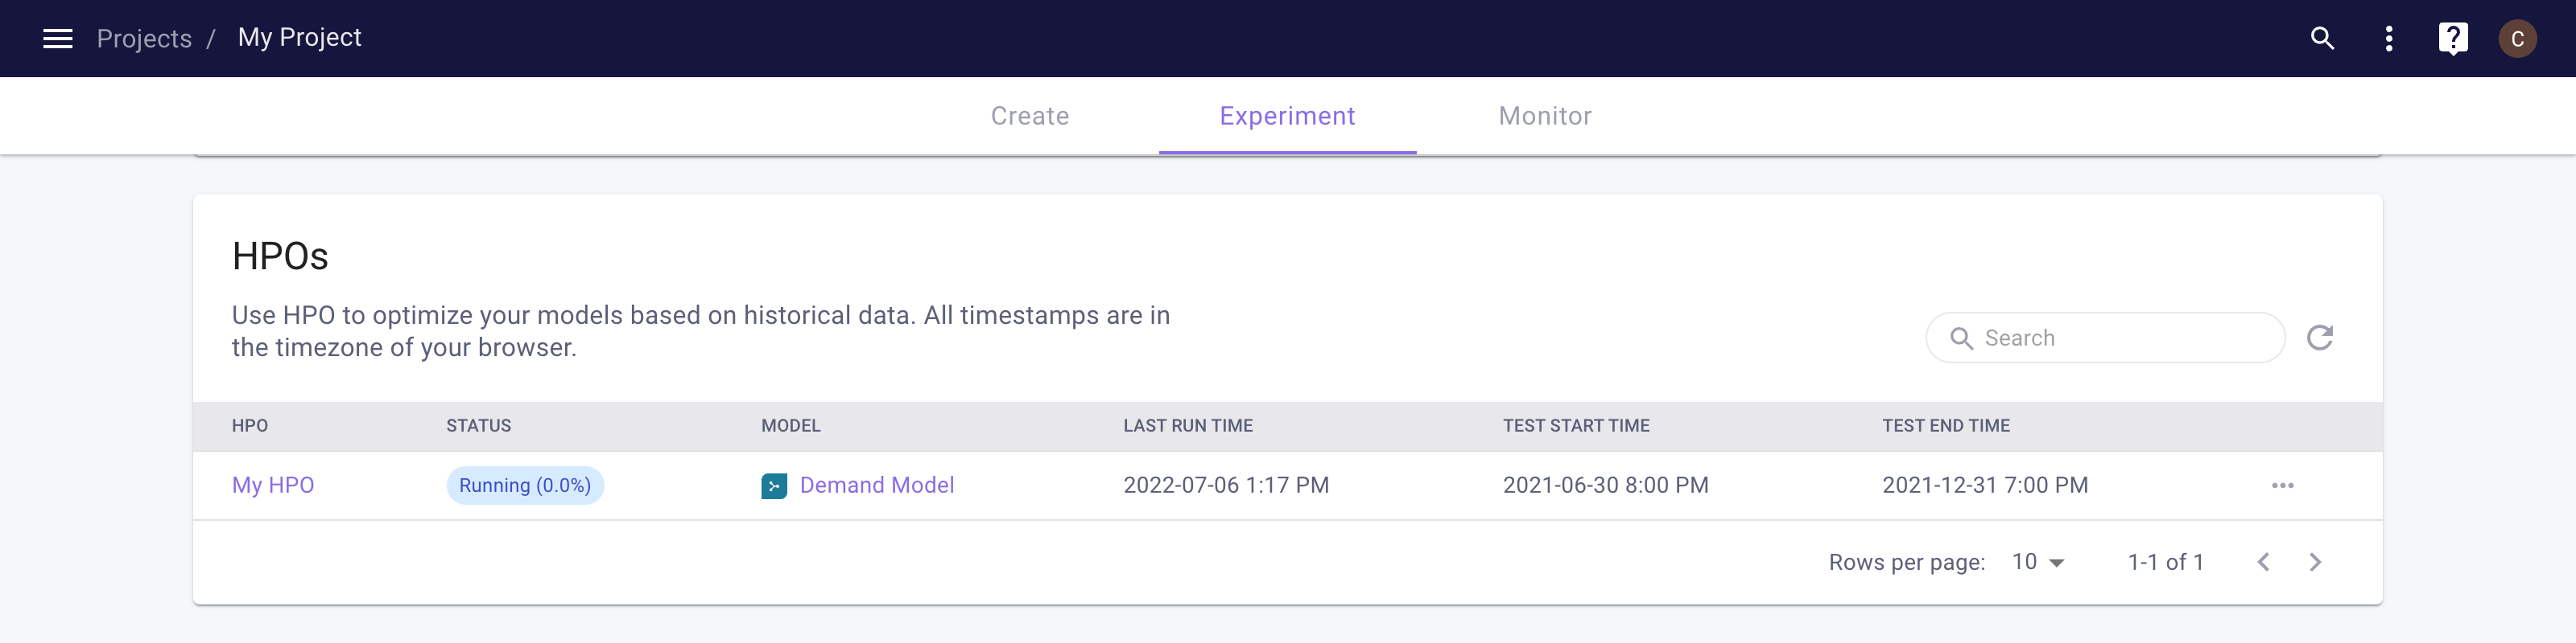Screen dimensions: 2576x643
Task: Switch to the Monitor tab
Action: (x=1544, y=116)
